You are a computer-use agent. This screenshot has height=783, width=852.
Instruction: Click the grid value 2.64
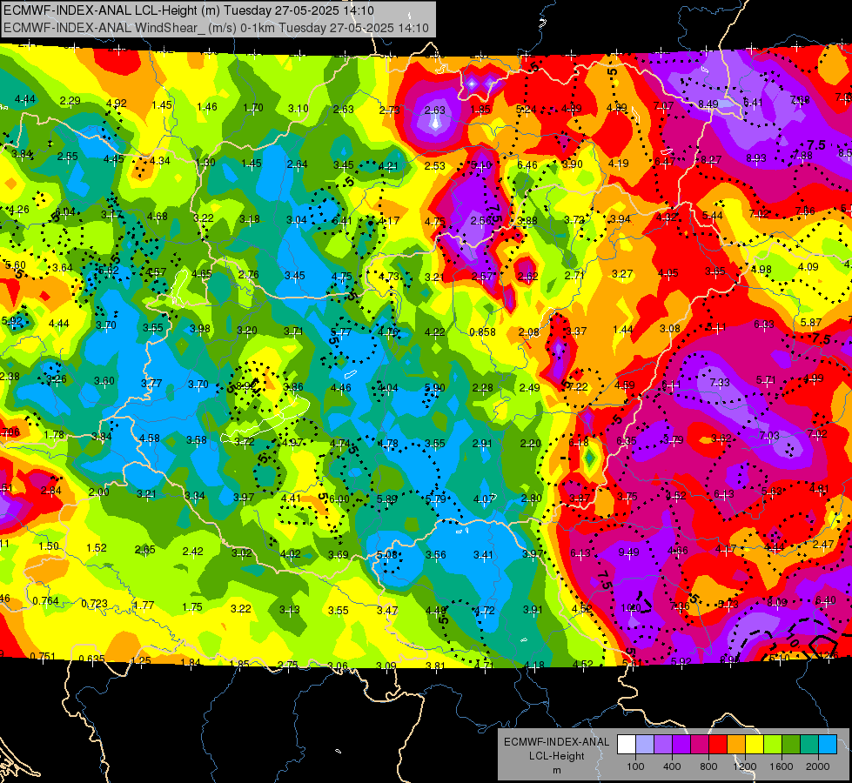(298, 164)
